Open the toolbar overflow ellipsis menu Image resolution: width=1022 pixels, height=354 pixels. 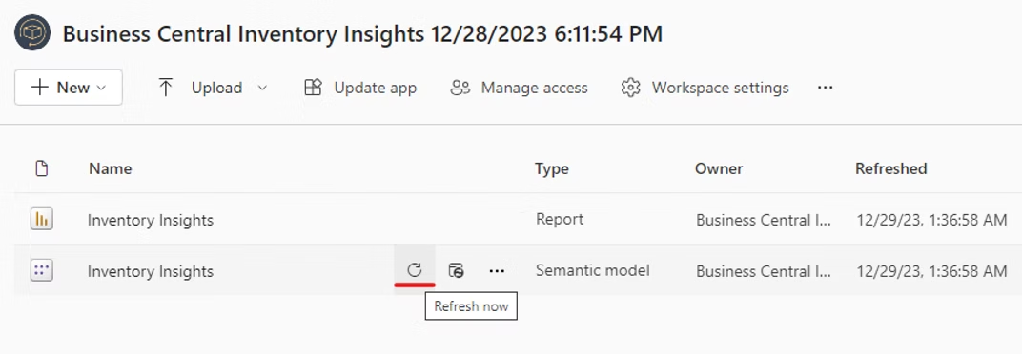pyautogui.click(x=826, y=88)
